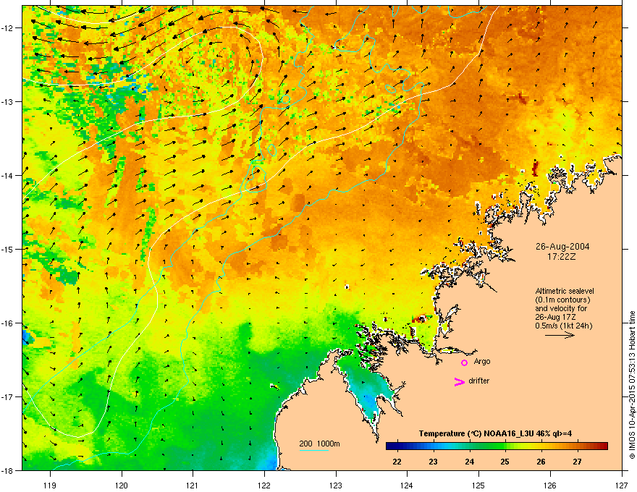Click the temperature color bar

(x=497, y=446)
